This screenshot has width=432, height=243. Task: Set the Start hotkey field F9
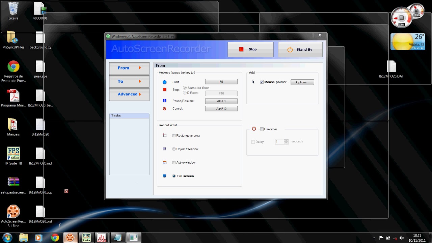221,82
